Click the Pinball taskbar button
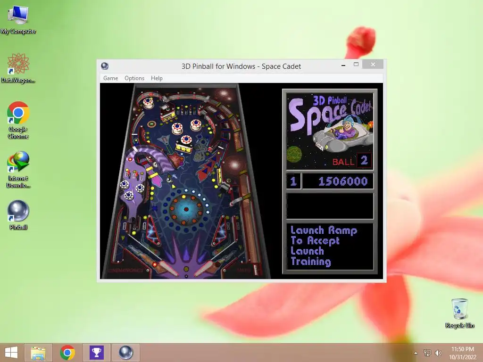This screenshot has width=483, height=362. coord(125,353)
